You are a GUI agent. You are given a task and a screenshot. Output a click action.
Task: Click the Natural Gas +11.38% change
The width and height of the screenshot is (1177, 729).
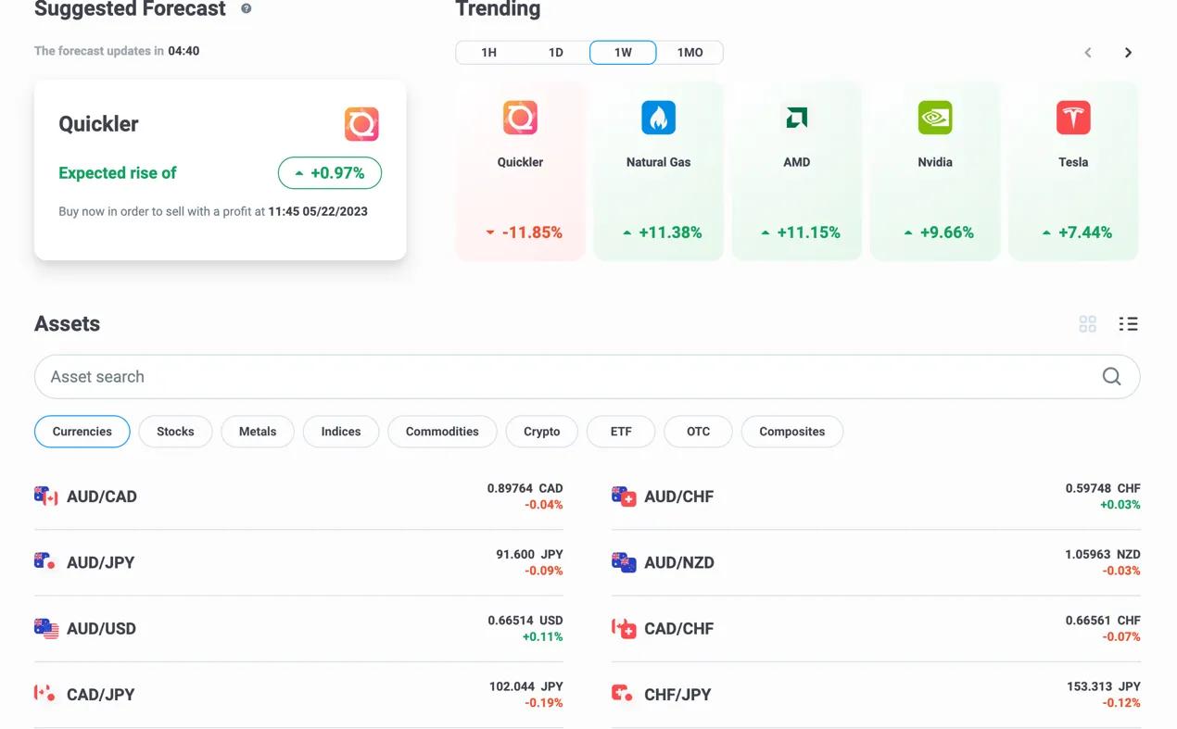click(662, 233)
